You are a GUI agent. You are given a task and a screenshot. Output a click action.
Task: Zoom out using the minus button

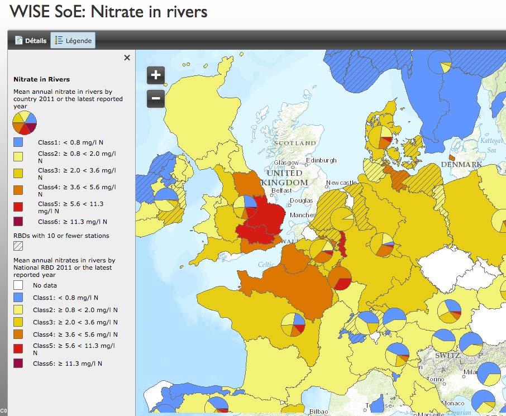156,99
